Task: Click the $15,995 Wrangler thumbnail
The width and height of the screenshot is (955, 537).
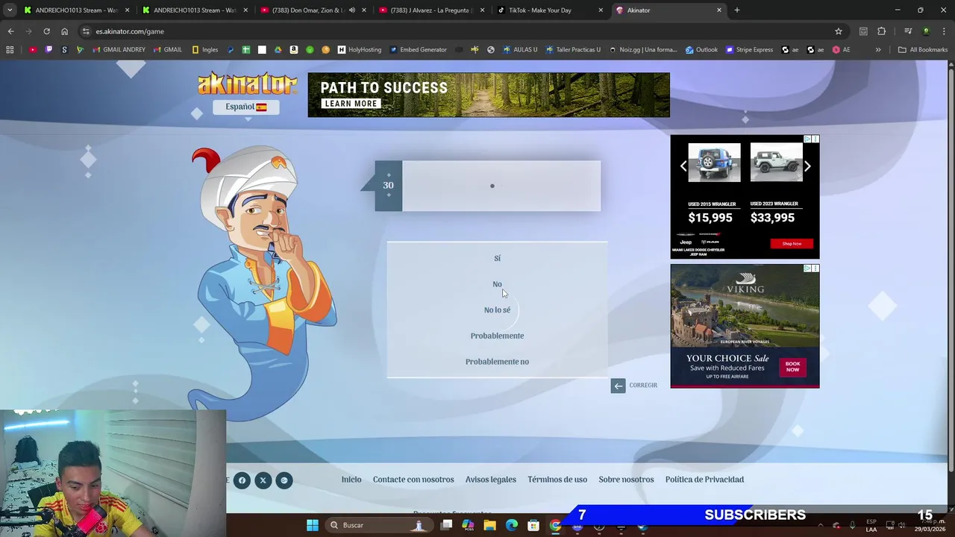Action: pos(714,163)
